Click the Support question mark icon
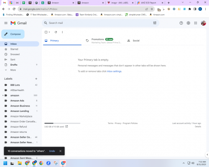This screenshot has height=167, width=209. (181, 23)
